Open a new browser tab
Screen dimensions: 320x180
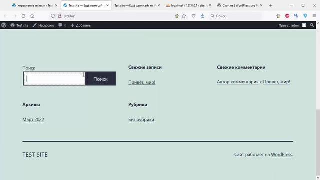271,5
